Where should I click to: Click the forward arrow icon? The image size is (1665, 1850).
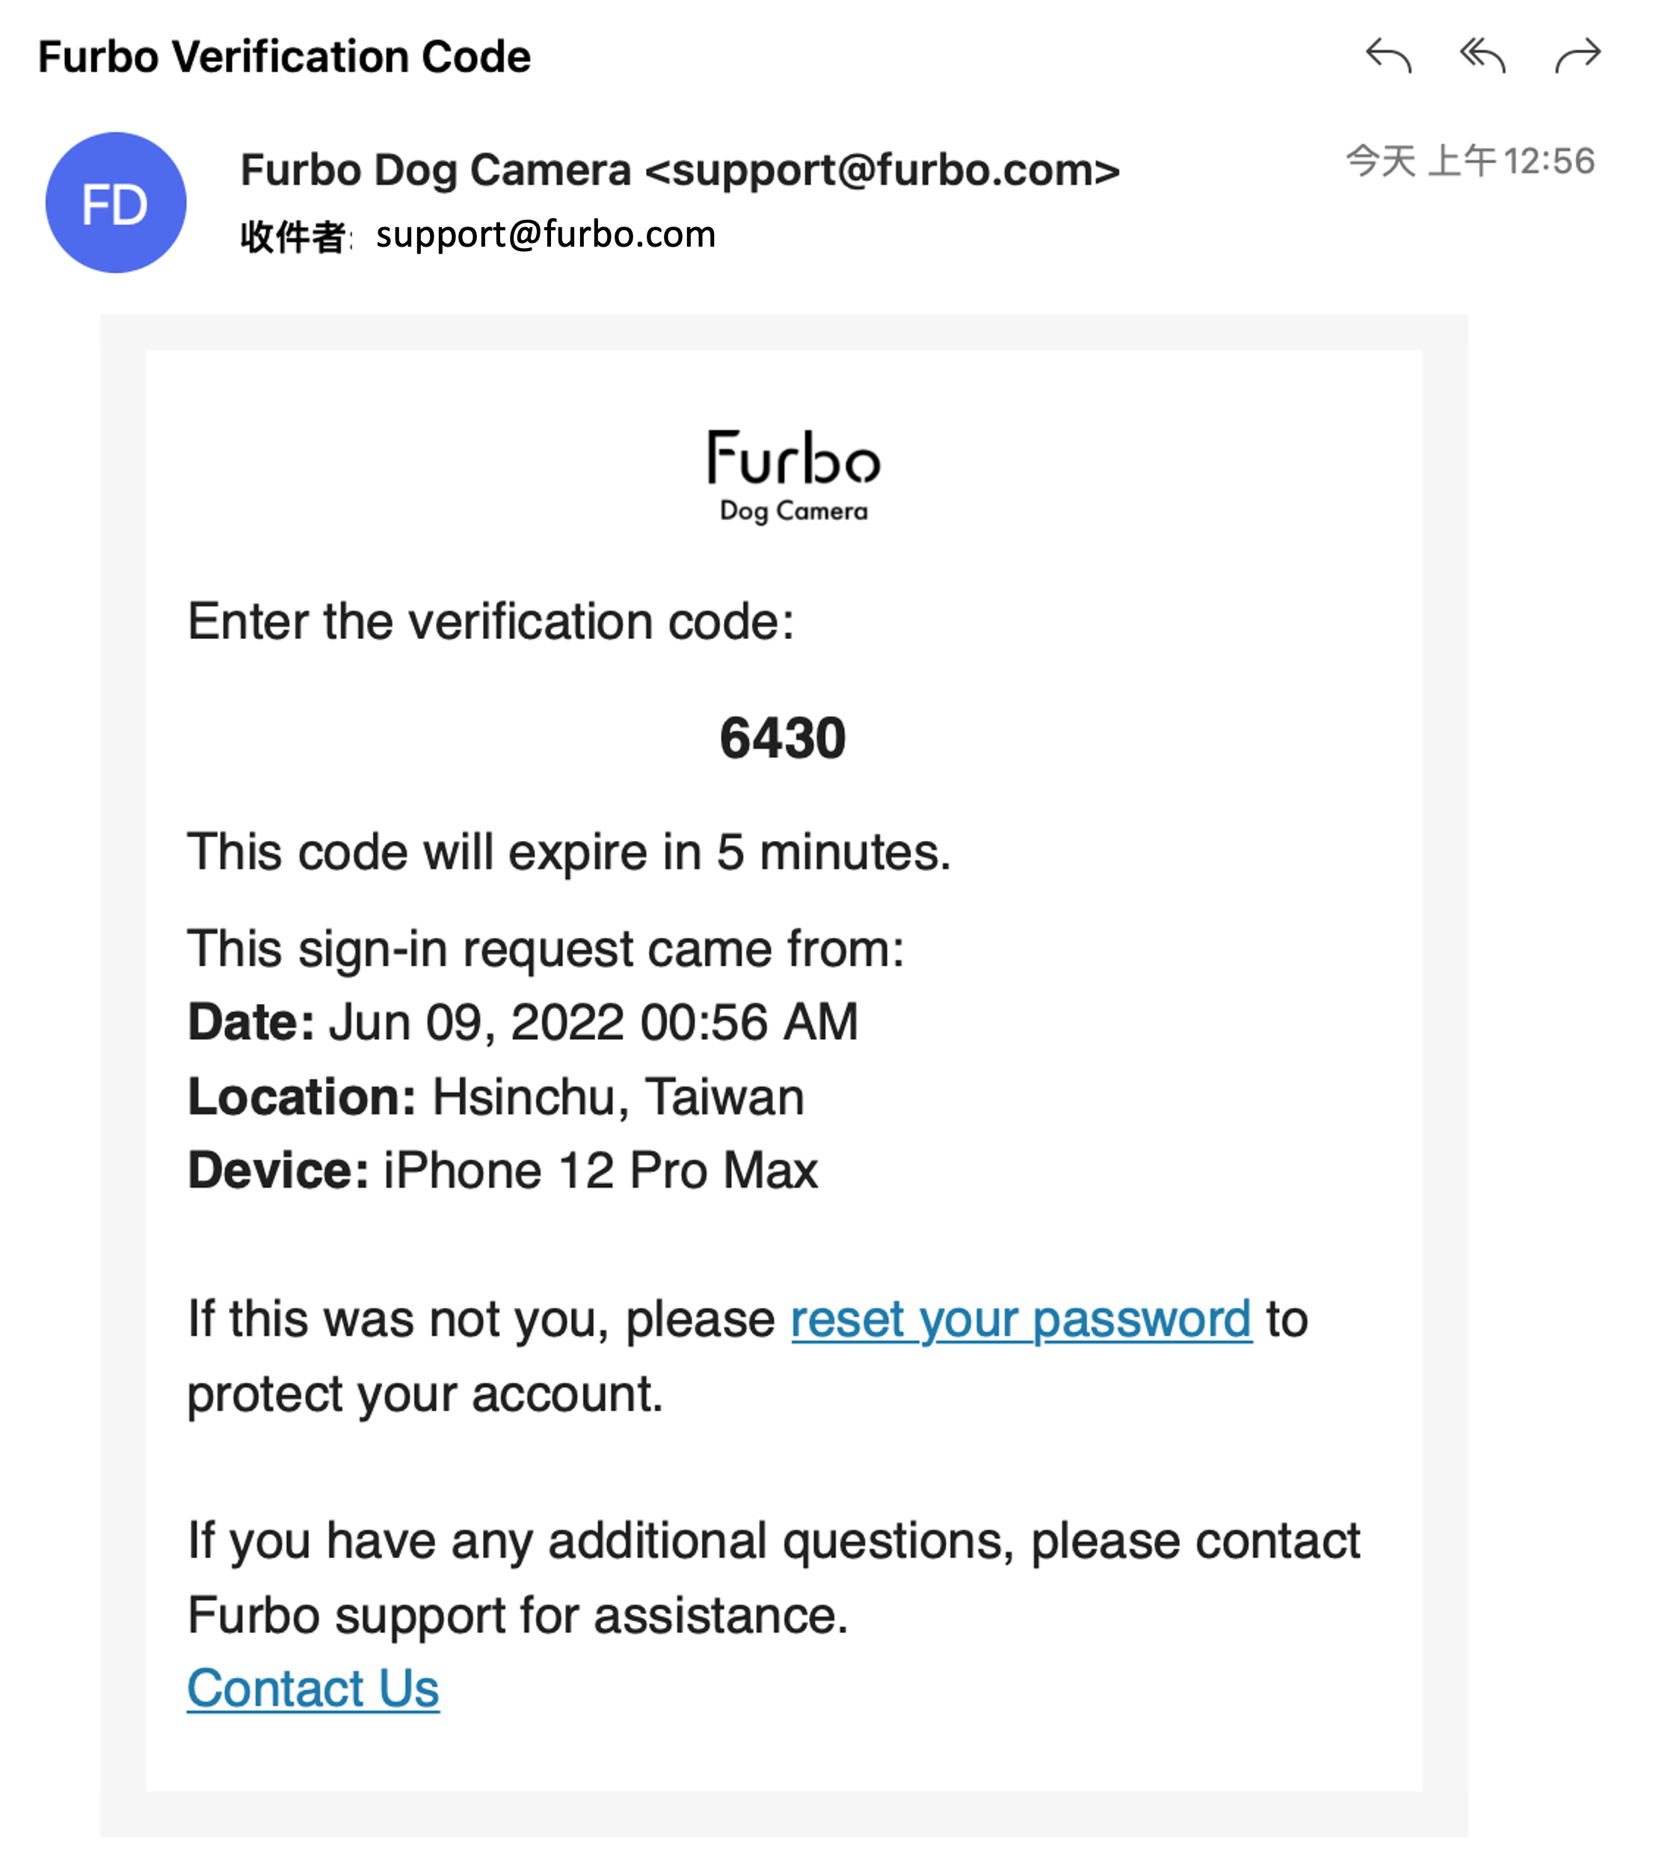point(1578,56)
